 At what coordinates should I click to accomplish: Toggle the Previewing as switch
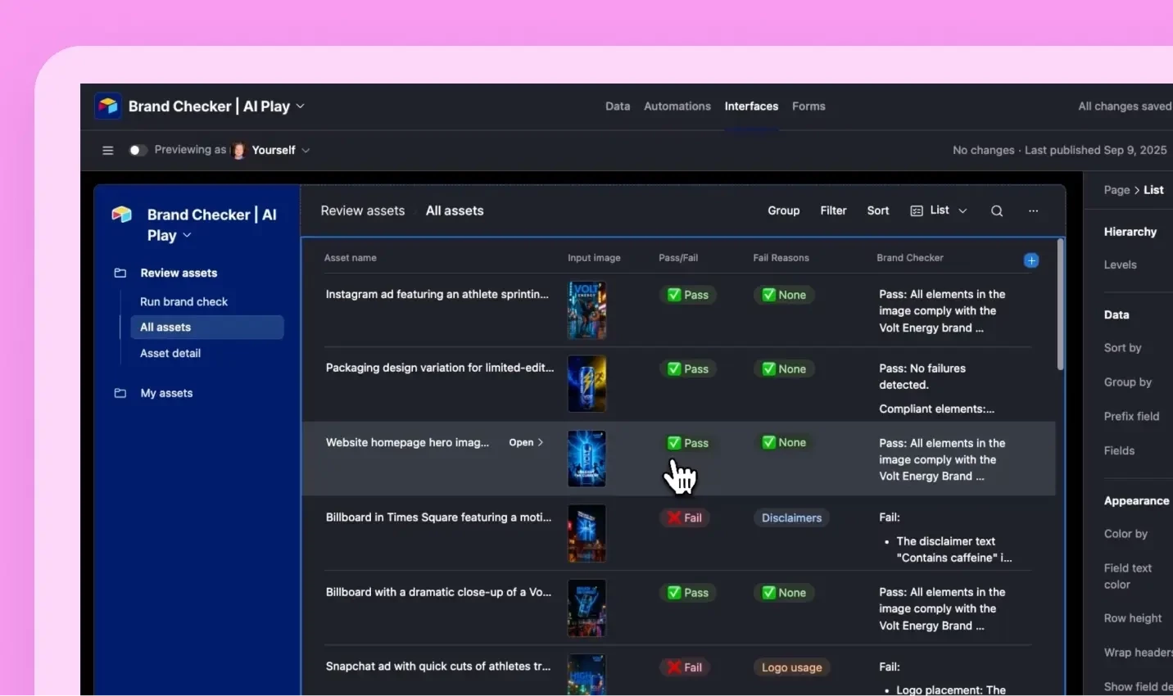coord(138,151)
